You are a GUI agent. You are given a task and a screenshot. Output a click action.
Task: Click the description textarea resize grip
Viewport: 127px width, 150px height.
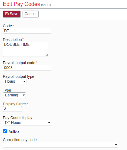point(47,55)
